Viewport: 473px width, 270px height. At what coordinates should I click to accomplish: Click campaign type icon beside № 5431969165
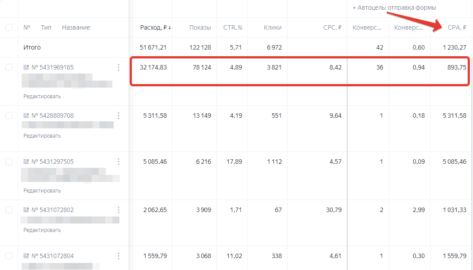click(x=26, y=67)
